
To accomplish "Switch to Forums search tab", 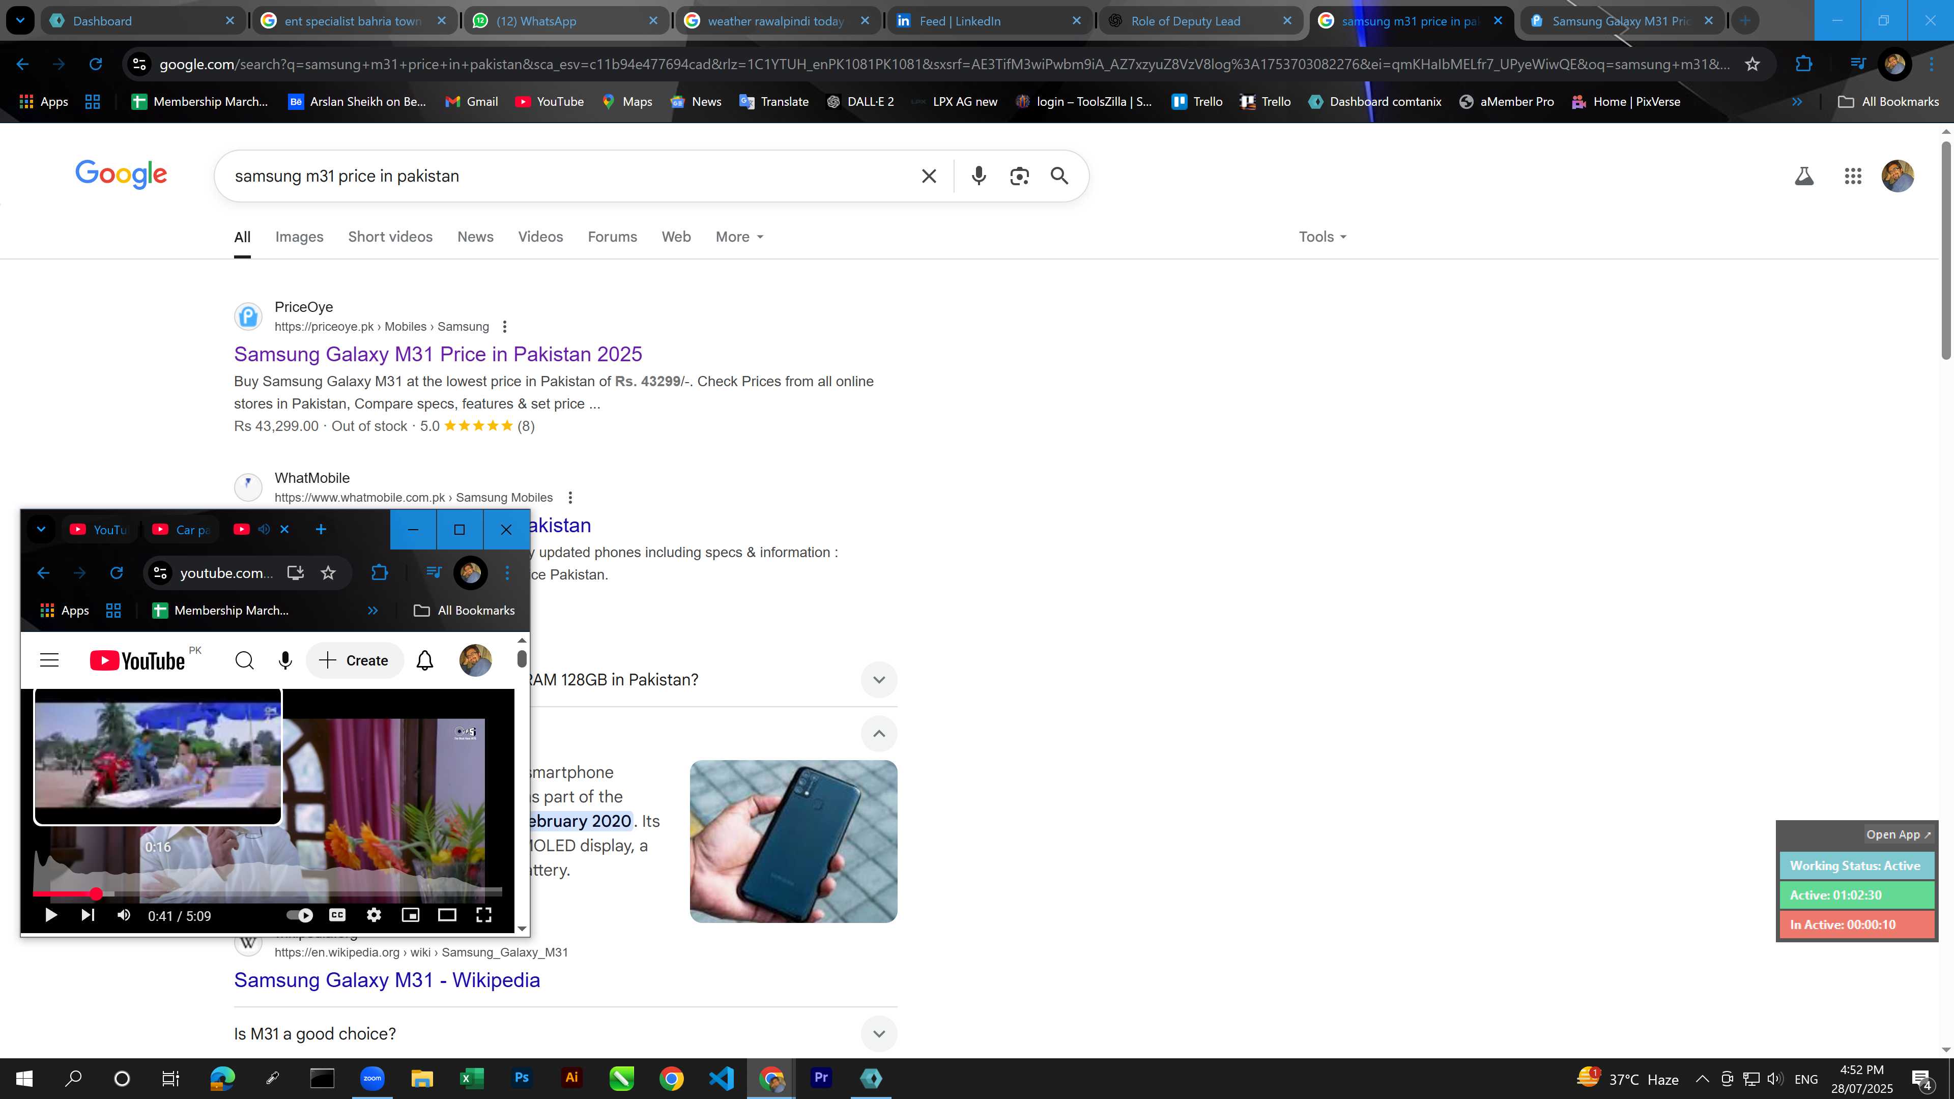I will [612, 237].
